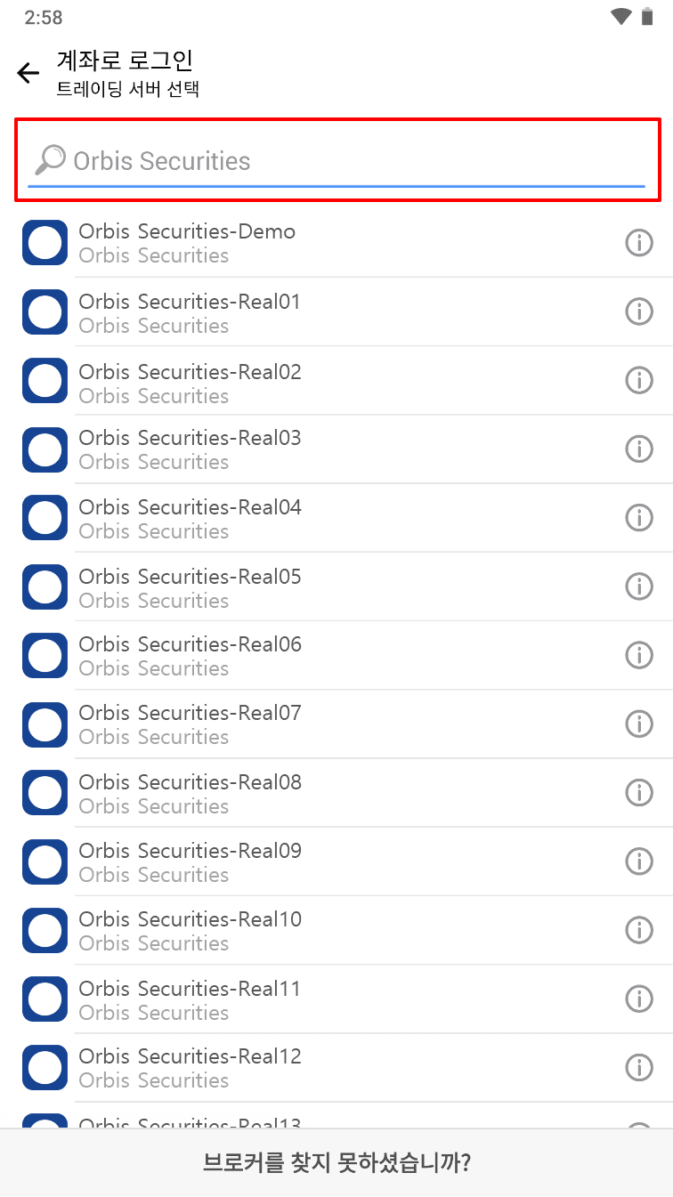Choose the Orbis Securities-Real04 server
This screenshot has width=673, height=1197.
pyautogui.click(x=190, y=518)
